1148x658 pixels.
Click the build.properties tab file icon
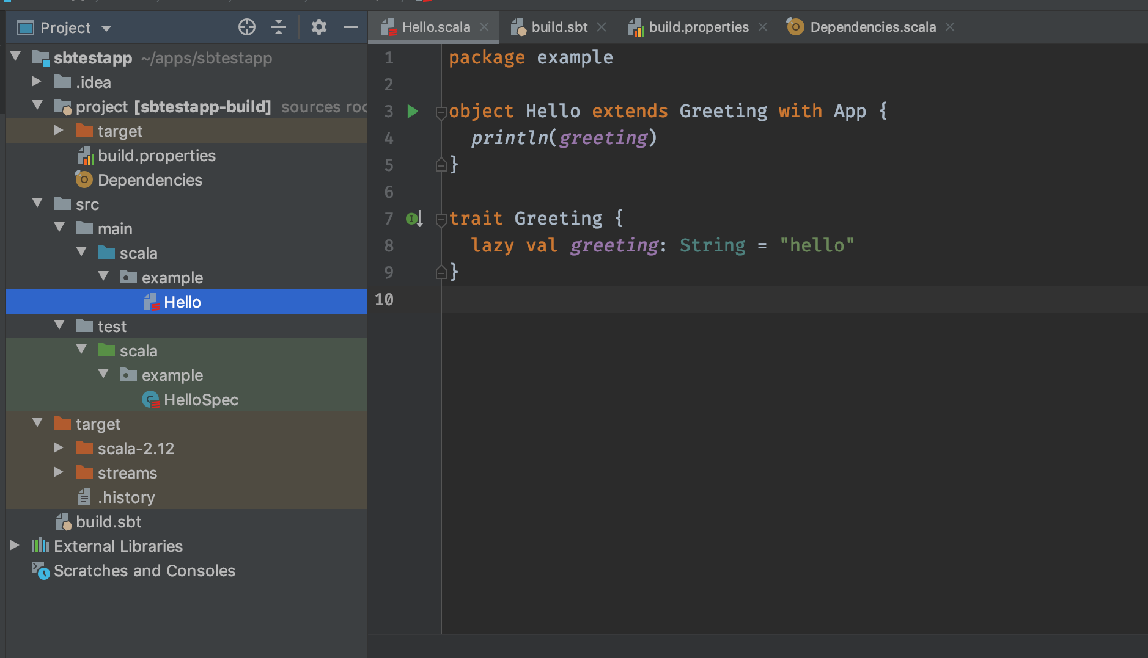click(636, 27)
